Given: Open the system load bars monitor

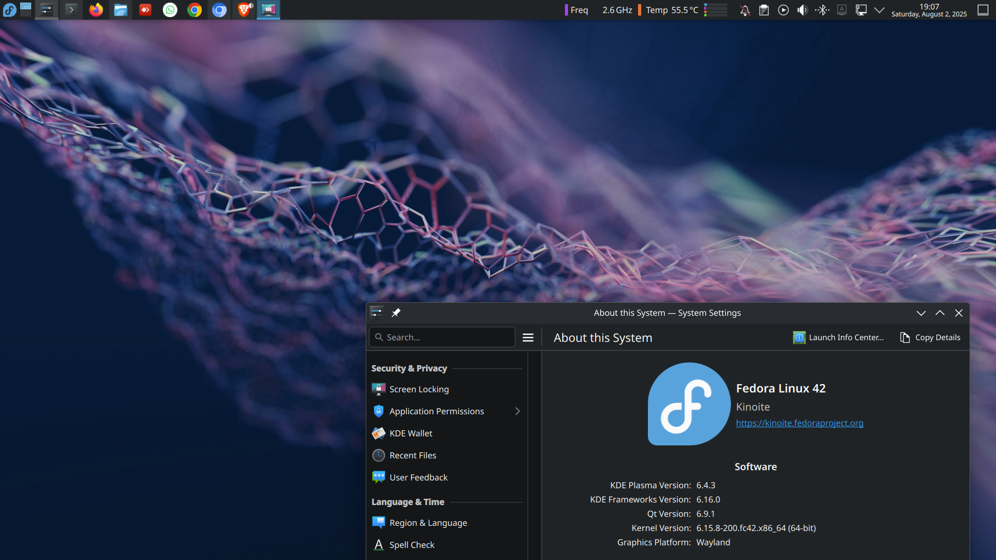Looking at the screenshot, I should (715, 10).
